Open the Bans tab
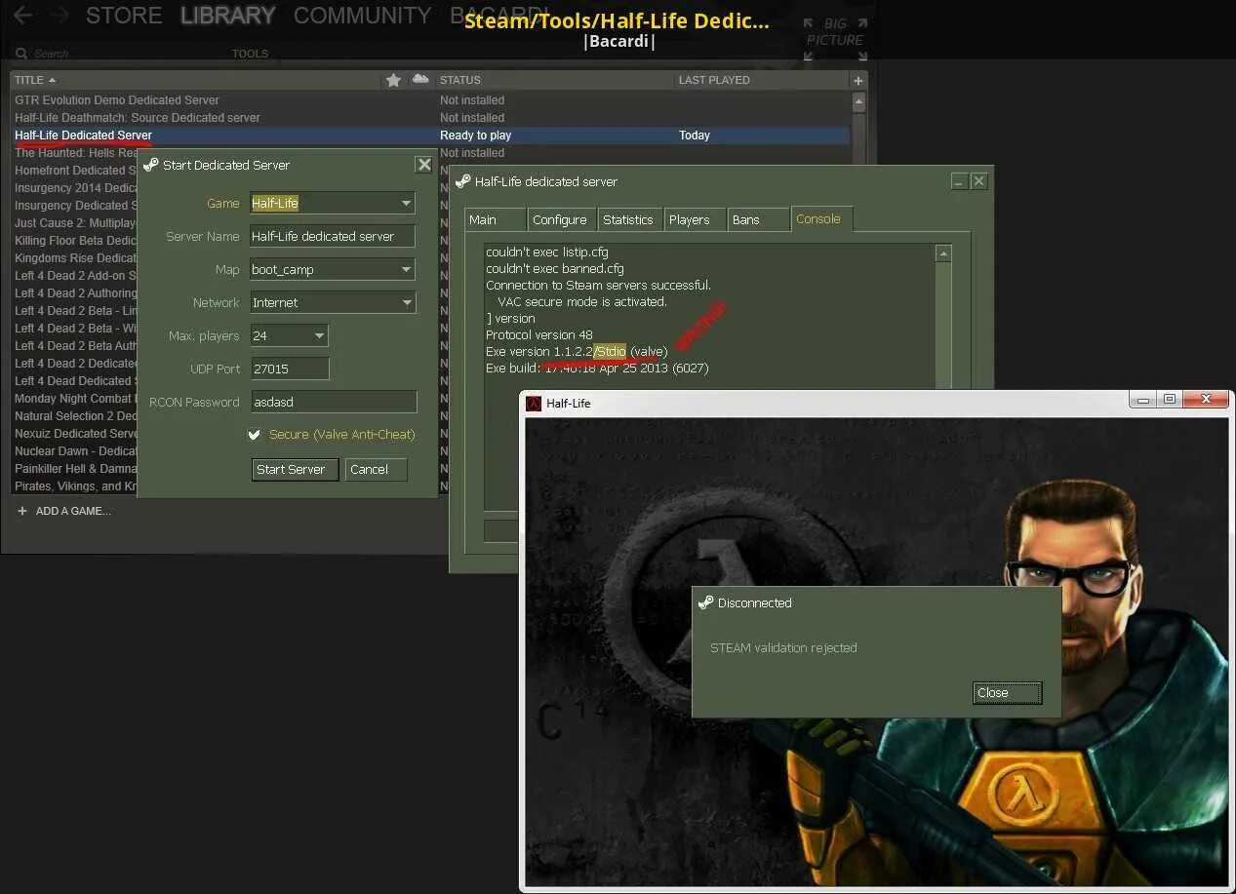1236x894 pixels. [758, 219]
